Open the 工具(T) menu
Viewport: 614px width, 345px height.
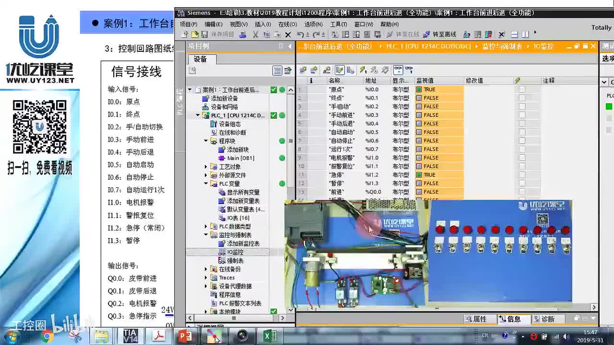[338, 24]
